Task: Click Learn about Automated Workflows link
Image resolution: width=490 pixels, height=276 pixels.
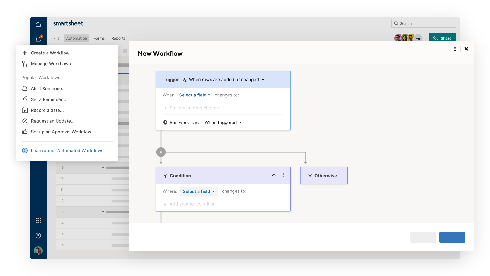Action: (67, 150)
